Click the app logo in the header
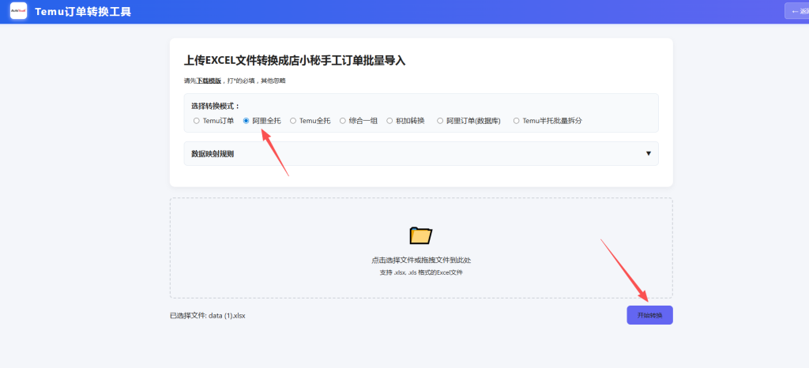809x368 pixels. [19, 11]
